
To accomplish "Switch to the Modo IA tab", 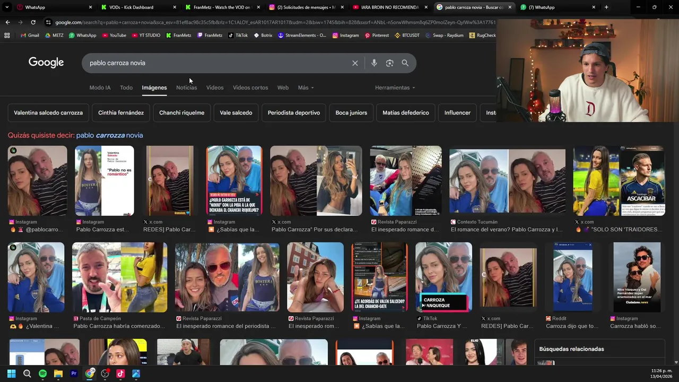I will click(x=100, y=88).
